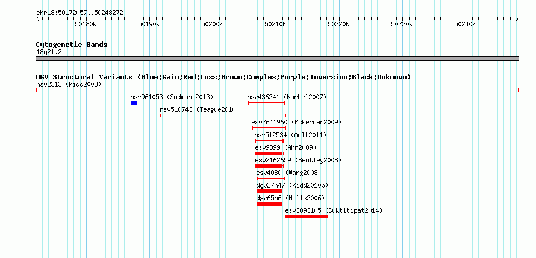
Task: Click the chr18:50172057..50248272 coordinates label
Action: point(79,13)
